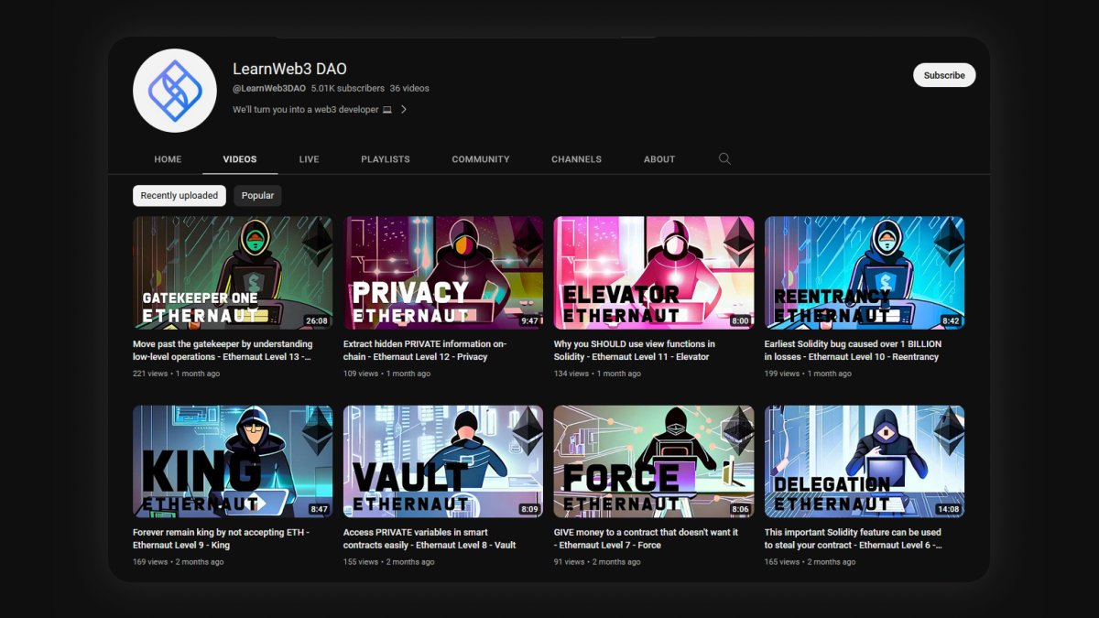1099x618 pixels.
Task: Click the @LearnWeb3DAO handle text
Action: click(269, 89)
